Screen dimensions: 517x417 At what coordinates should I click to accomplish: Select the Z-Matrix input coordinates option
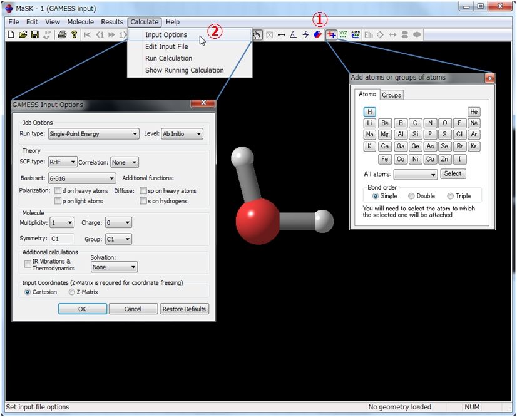coord(72,291)
